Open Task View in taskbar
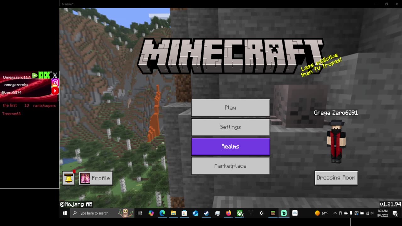The width and height of the screenshot is (402, 226). (x=140, y=213)
